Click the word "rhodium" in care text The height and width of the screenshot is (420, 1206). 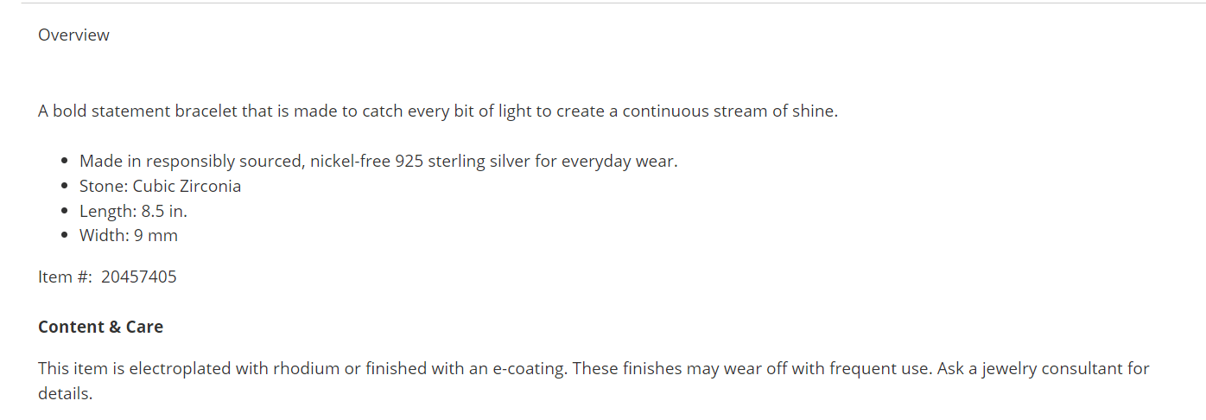coord(307,369)
